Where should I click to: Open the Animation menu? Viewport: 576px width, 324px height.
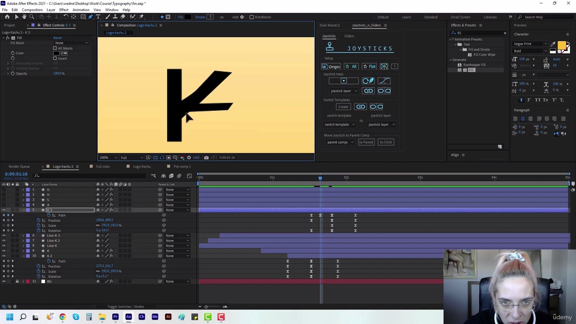coord(81,10)
